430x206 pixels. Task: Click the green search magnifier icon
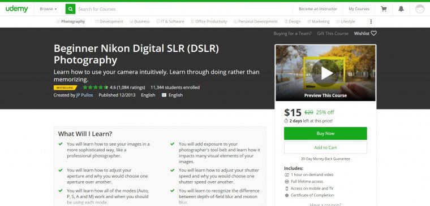[70, 9]
